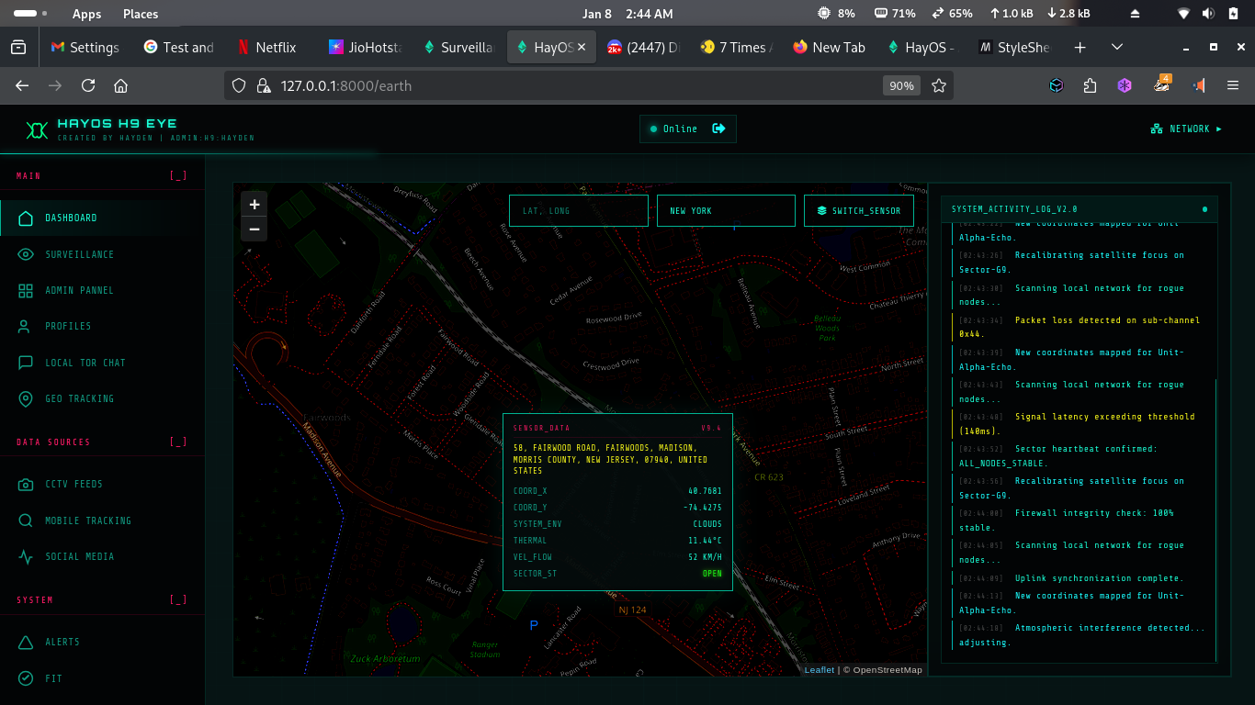1255x705 pixels.
Task: Open the Places menu in the top bar
Action: point(140,13)
